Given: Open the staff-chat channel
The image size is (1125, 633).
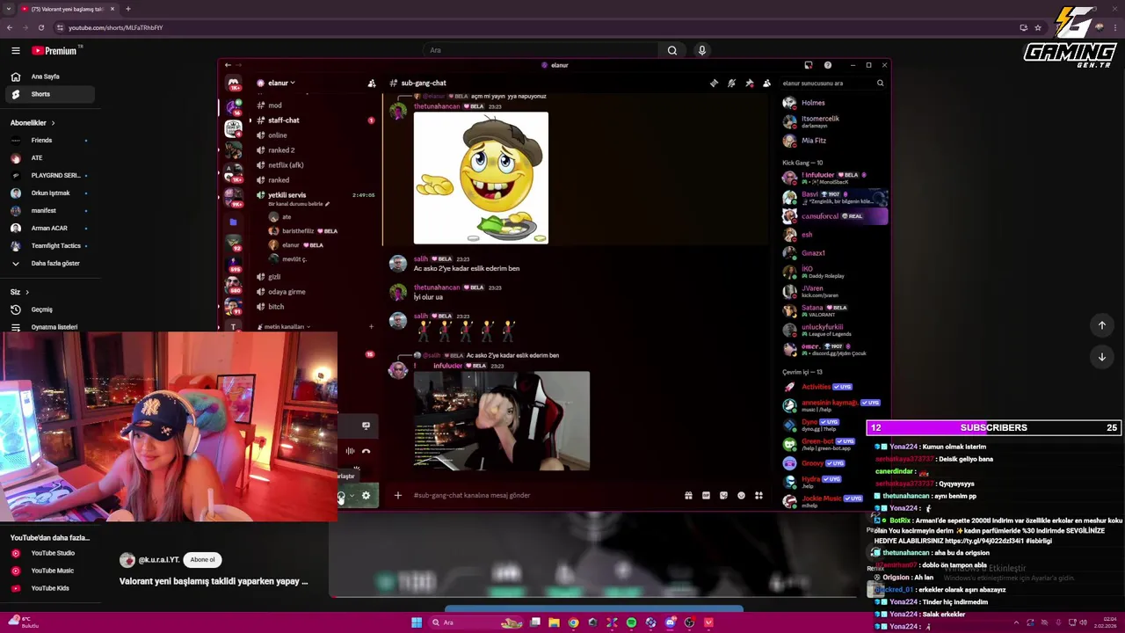Looking at the screenshot, I should coord(283,120).
